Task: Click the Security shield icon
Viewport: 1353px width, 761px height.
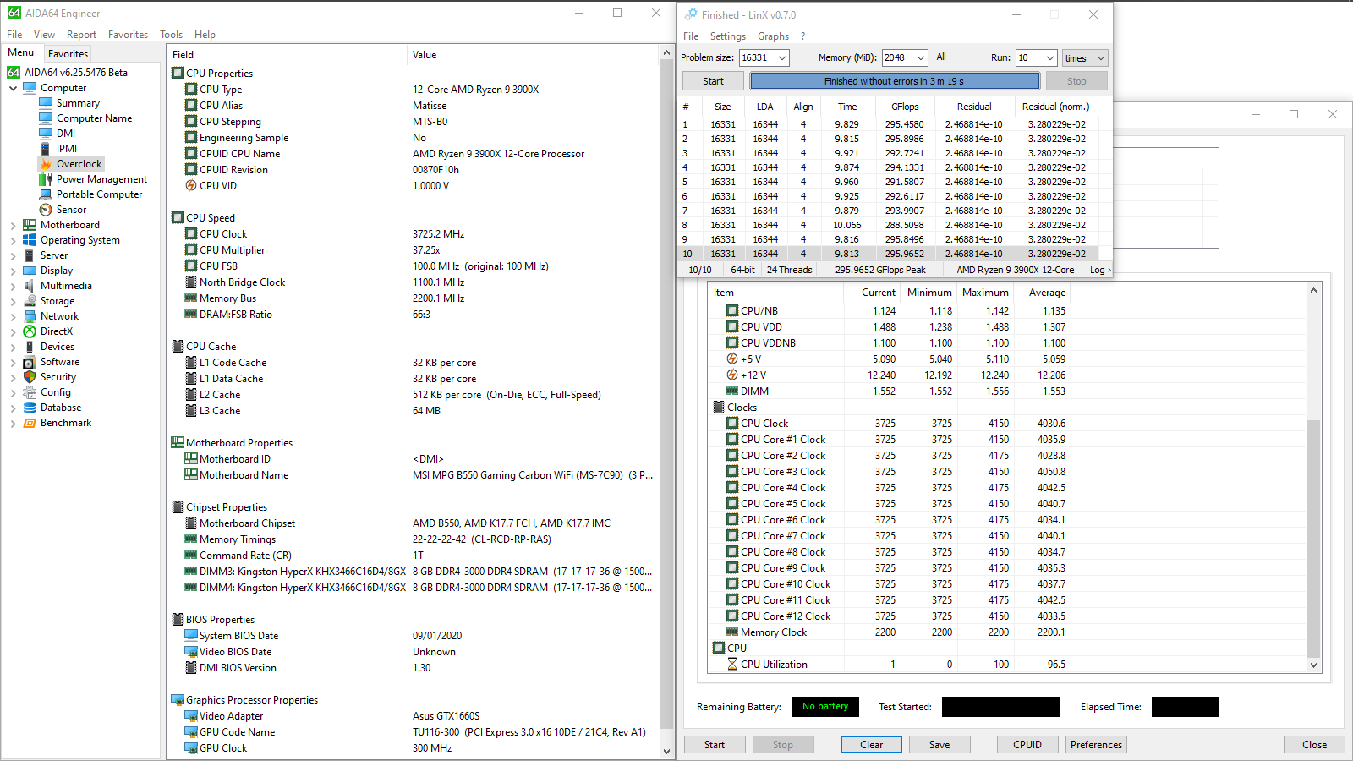Action: (x=30, y=377)
